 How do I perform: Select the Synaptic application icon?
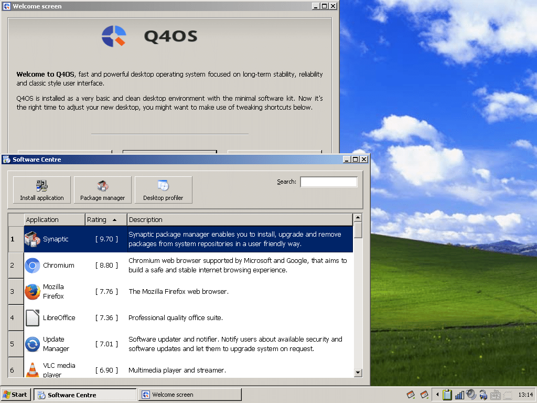point(33,239)
